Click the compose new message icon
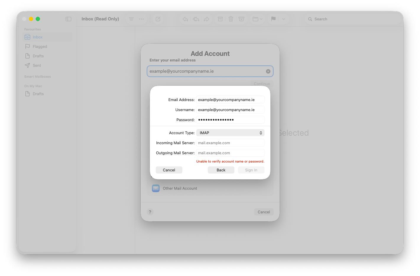This screenshot has height=276, width=420. coord(158,19)
